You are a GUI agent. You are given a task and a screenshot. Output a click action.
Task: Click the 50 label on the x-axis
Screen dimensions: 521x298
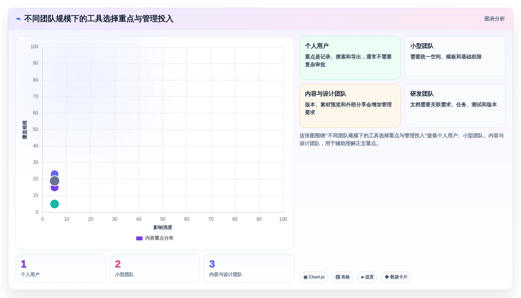(163, 219)
